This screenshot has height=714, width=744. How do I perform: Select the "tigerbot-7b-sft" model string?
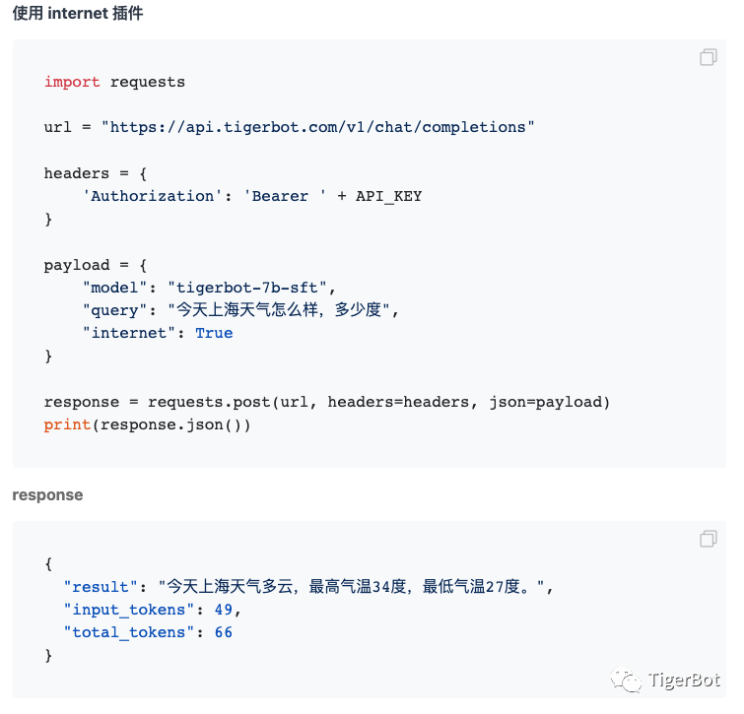(247, 288)
